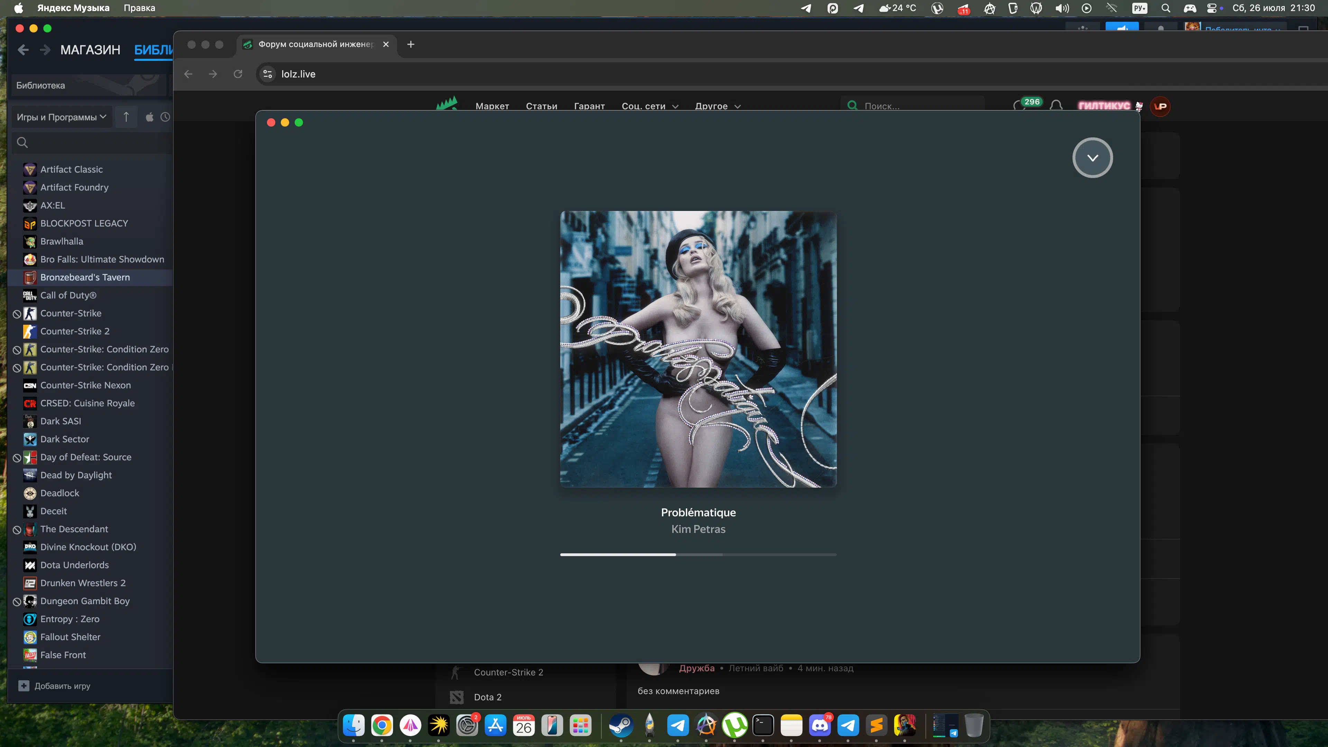Viewport: 1328px width, 747px height.
Task: Click the forum Поиск search field
Action: 913,106
